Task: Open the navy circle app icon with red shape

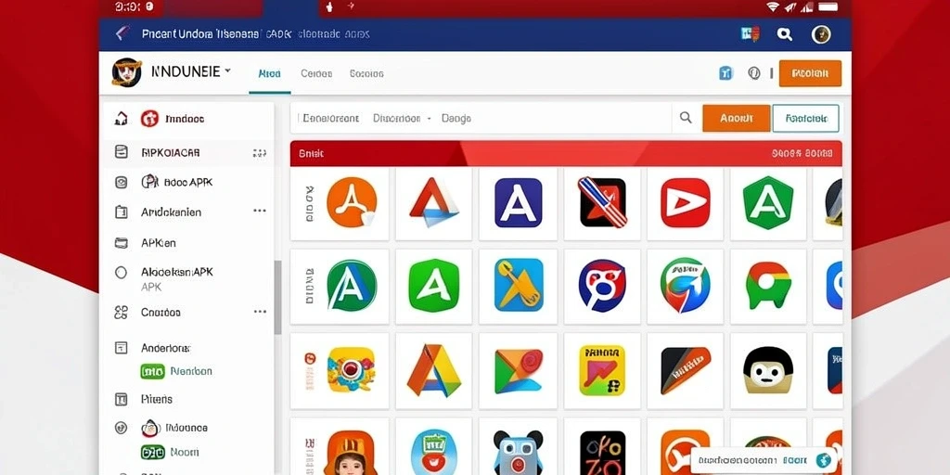Action: pyautogui.click(x=601, y=286)
